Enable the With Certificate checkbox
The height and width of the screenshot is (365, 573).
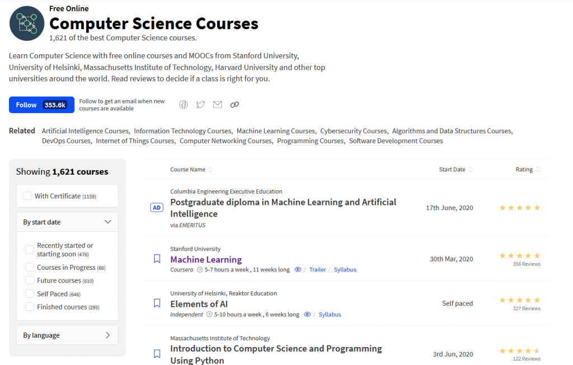27,196
